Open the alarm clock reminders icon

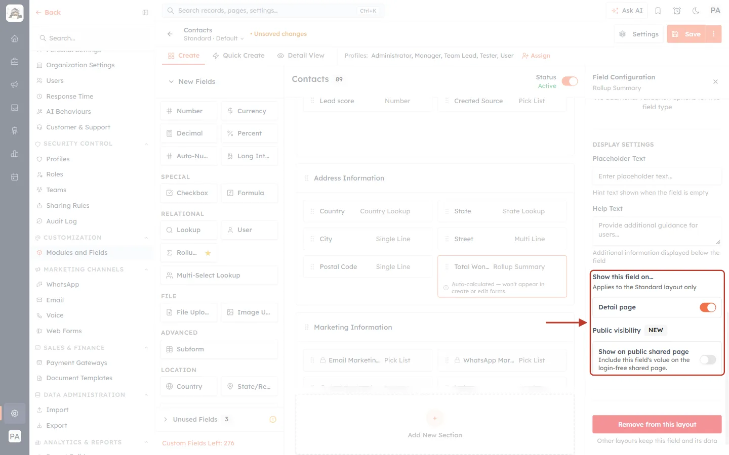[677, 11]
